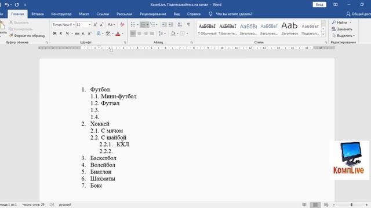
Task: Expand the Styles gallery more arrow
Action: point(323,35)
